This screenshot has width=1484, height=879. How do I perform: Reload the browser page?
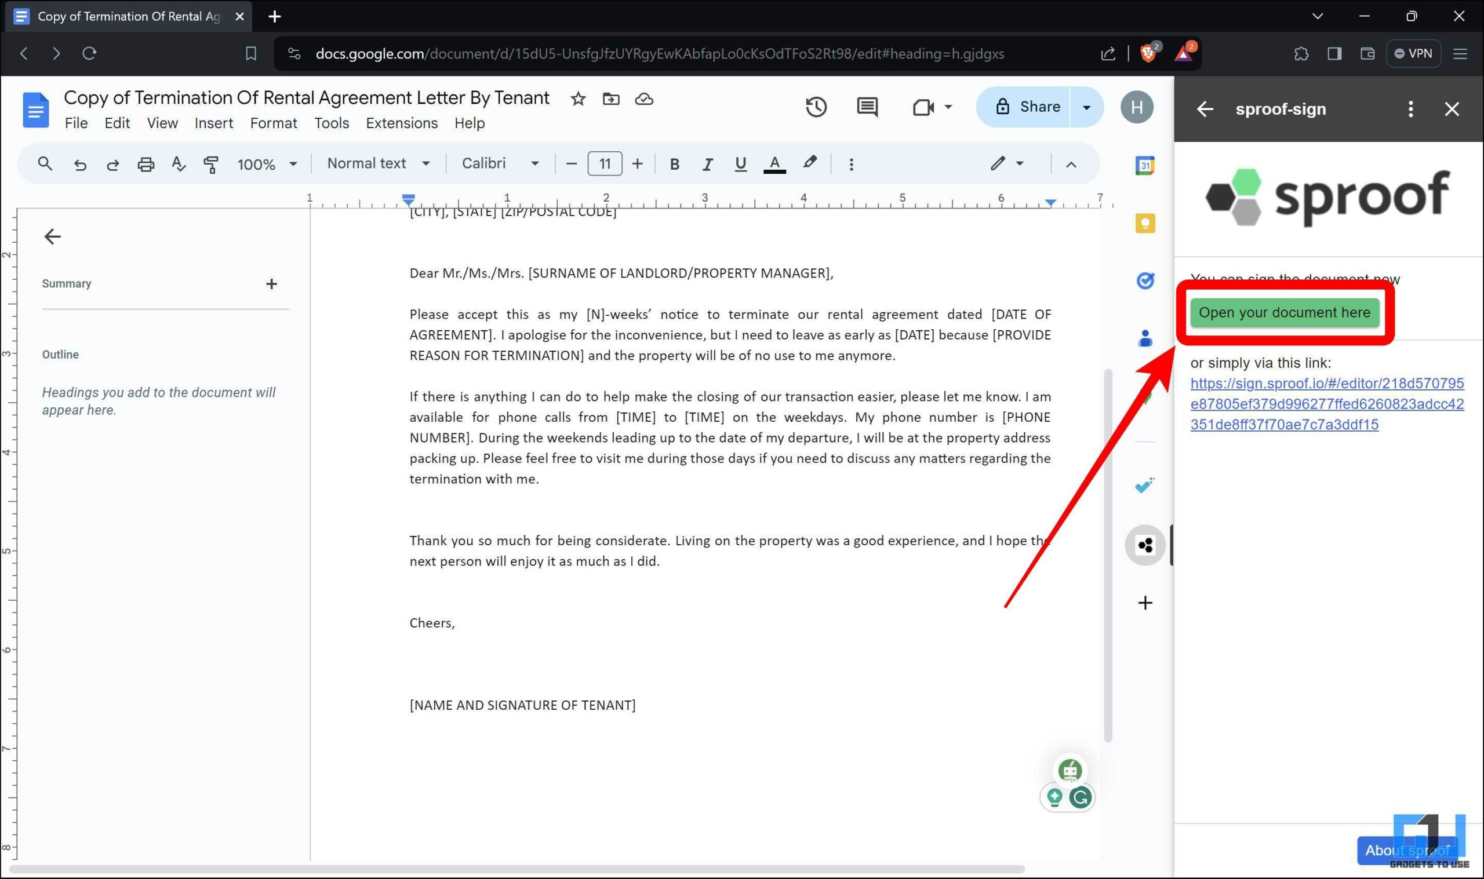[89, 53]
